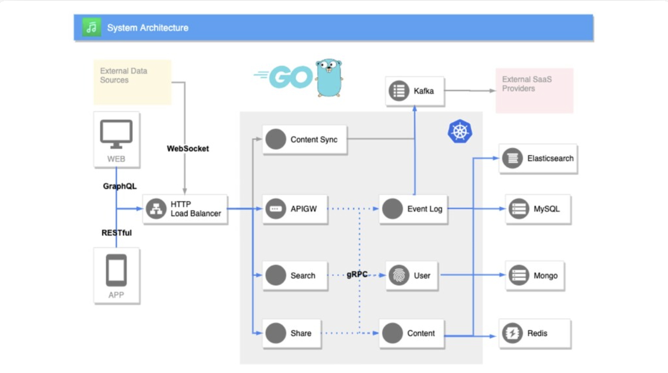Select the Event Log label text
The width and height of the screenshot is (668, 373).
(x=425, y=209)
